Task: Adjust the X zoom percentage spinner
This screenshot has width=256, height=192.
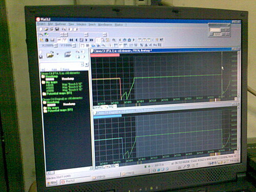Action: pos(56,46)
